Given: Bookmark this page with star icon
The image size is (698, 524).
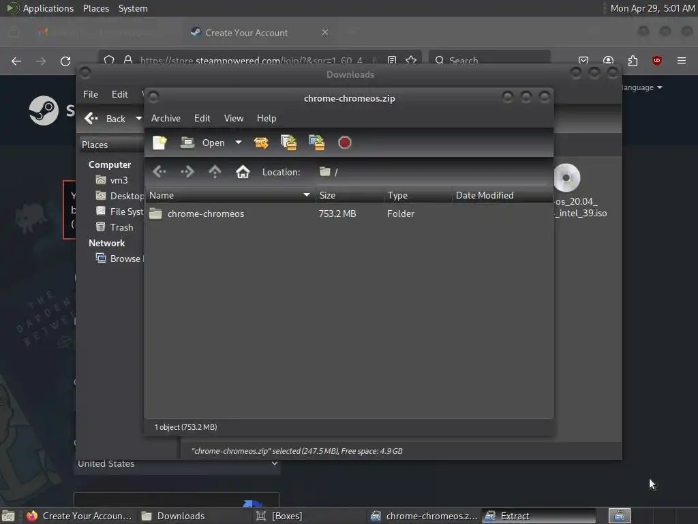Looking at the screenshot, I should [411, 60].
